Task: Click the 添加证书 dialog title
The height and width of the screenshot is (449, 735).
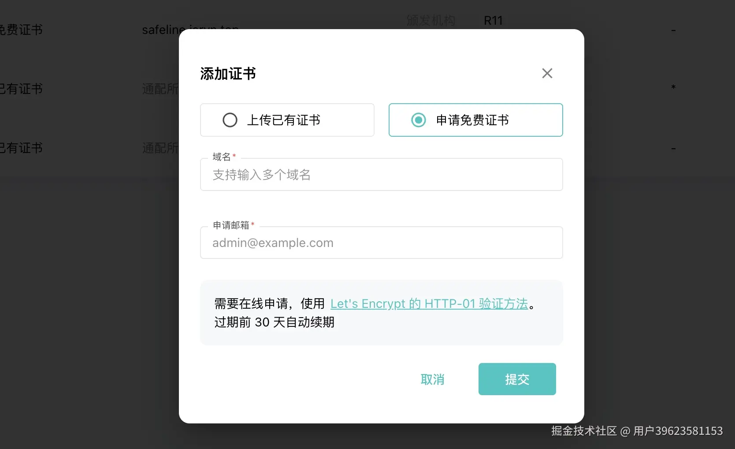Action: tap(228, 74)
